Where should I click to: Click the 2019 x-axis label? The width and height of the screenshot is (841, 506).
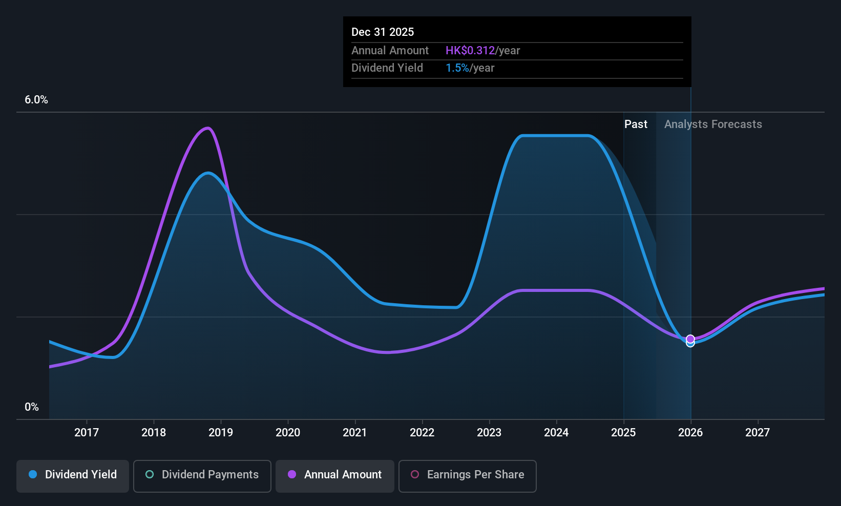(221, 433)
